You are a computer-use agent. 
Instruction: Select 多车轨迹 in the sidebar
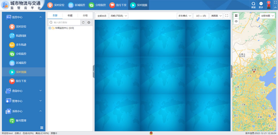click(21, 45)
